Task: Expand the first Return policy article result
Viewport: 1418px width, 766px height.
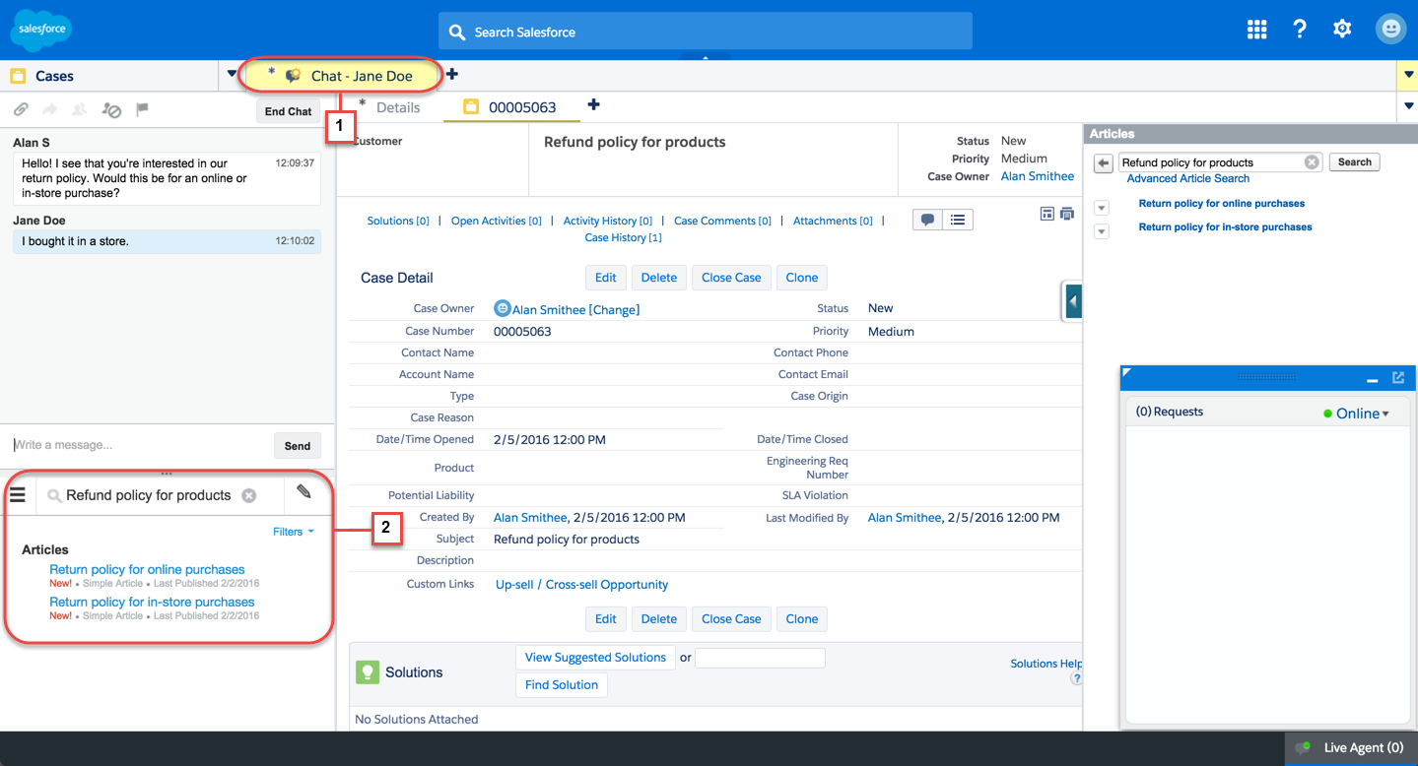Action: coord(1101,207)
